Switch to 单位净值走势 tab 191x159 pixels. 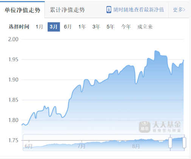(x=22, y=10)
